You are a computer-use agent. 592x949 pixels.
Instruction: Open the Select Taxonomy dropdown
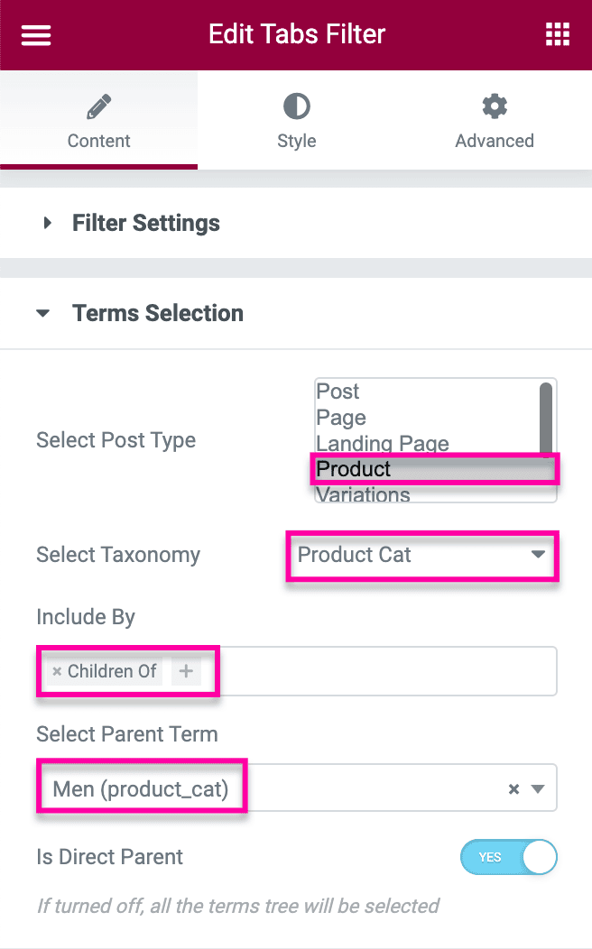(421, 556)
